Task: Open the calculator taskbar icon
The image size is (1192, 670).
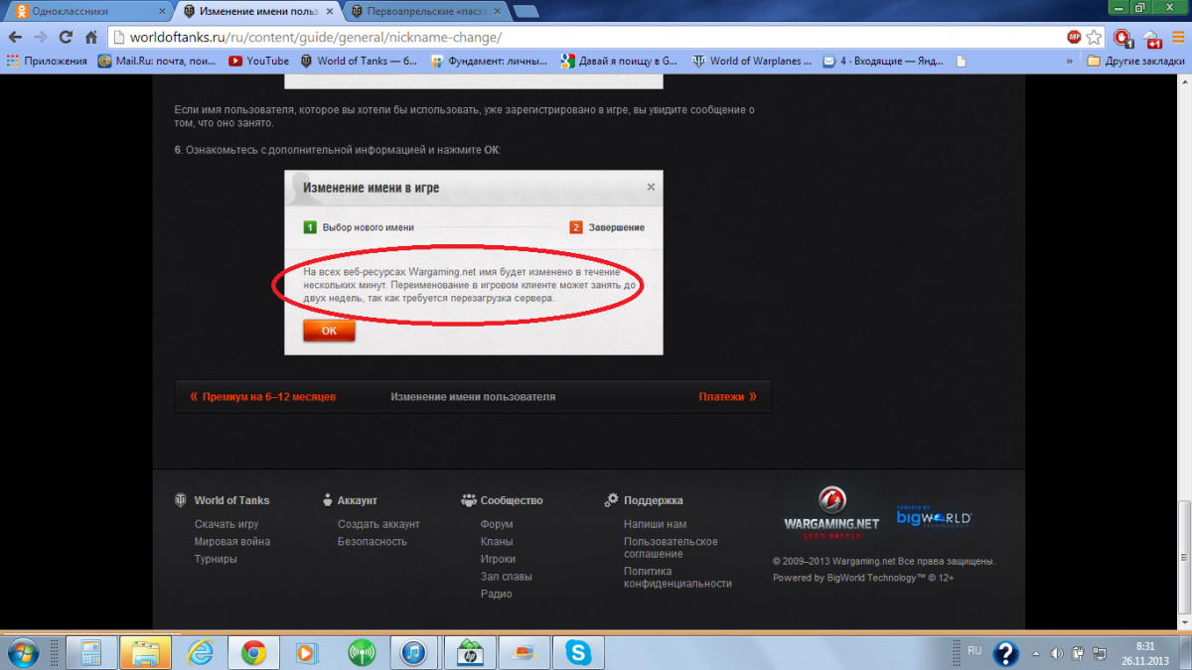Action: (x=90, y=652)
